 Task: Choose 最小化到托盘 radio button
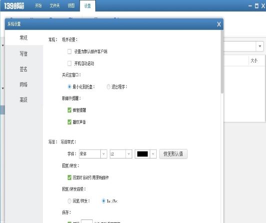(69, 87)
